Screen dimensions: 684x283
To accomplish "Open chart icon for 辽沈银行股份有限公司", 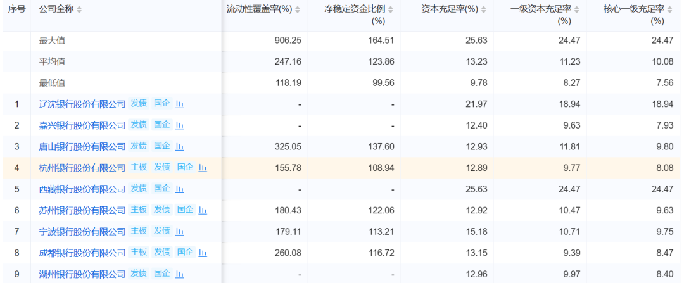I will tap(179, 104).
